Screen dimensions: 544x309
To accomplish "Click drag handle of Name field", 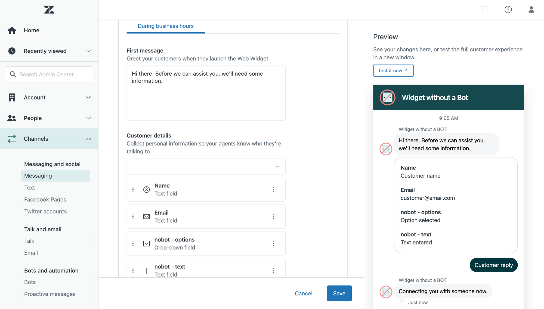I will click(x=133, y=190).
